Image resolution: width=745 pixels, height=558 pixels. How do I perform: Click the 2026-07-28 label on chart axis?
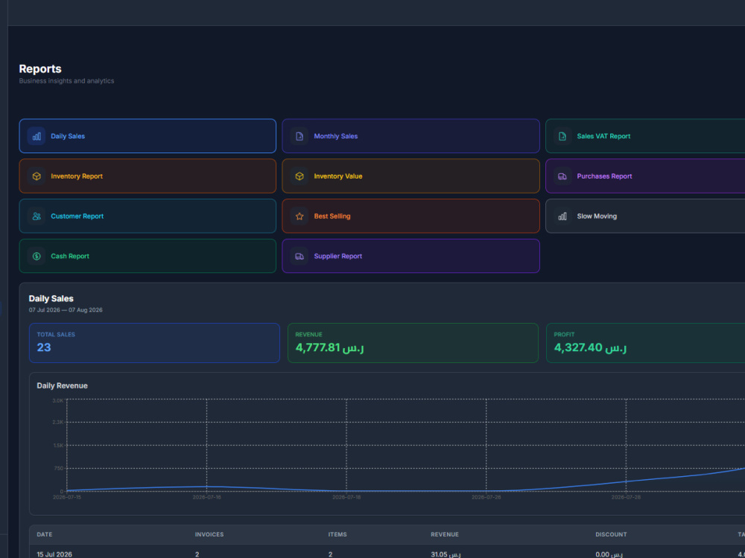click(x=626, y=497)
